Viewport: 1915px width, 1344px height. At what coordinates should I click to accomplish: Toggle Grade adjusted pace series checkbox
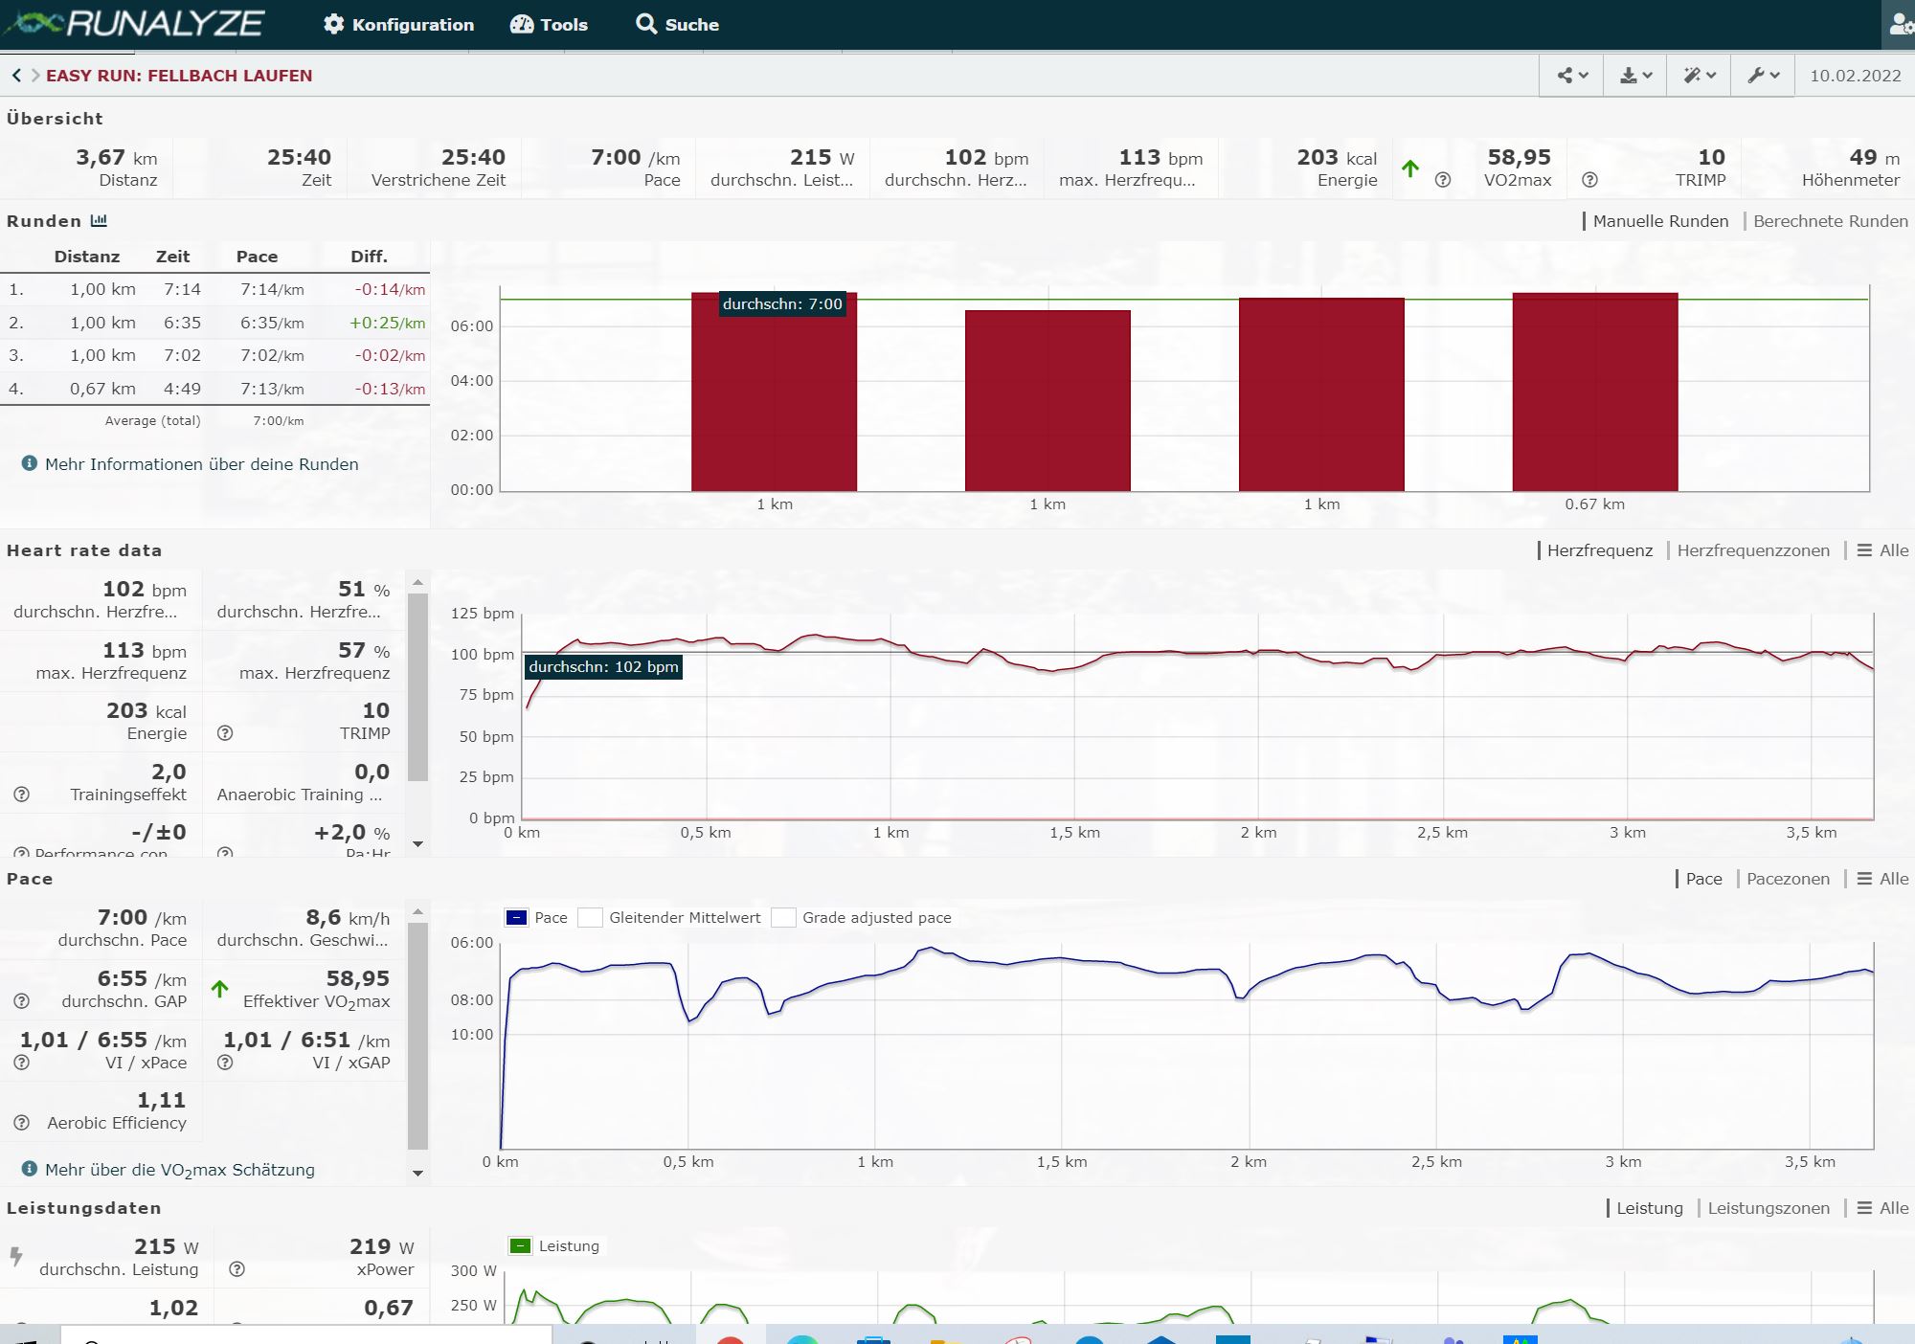(784, 918)
